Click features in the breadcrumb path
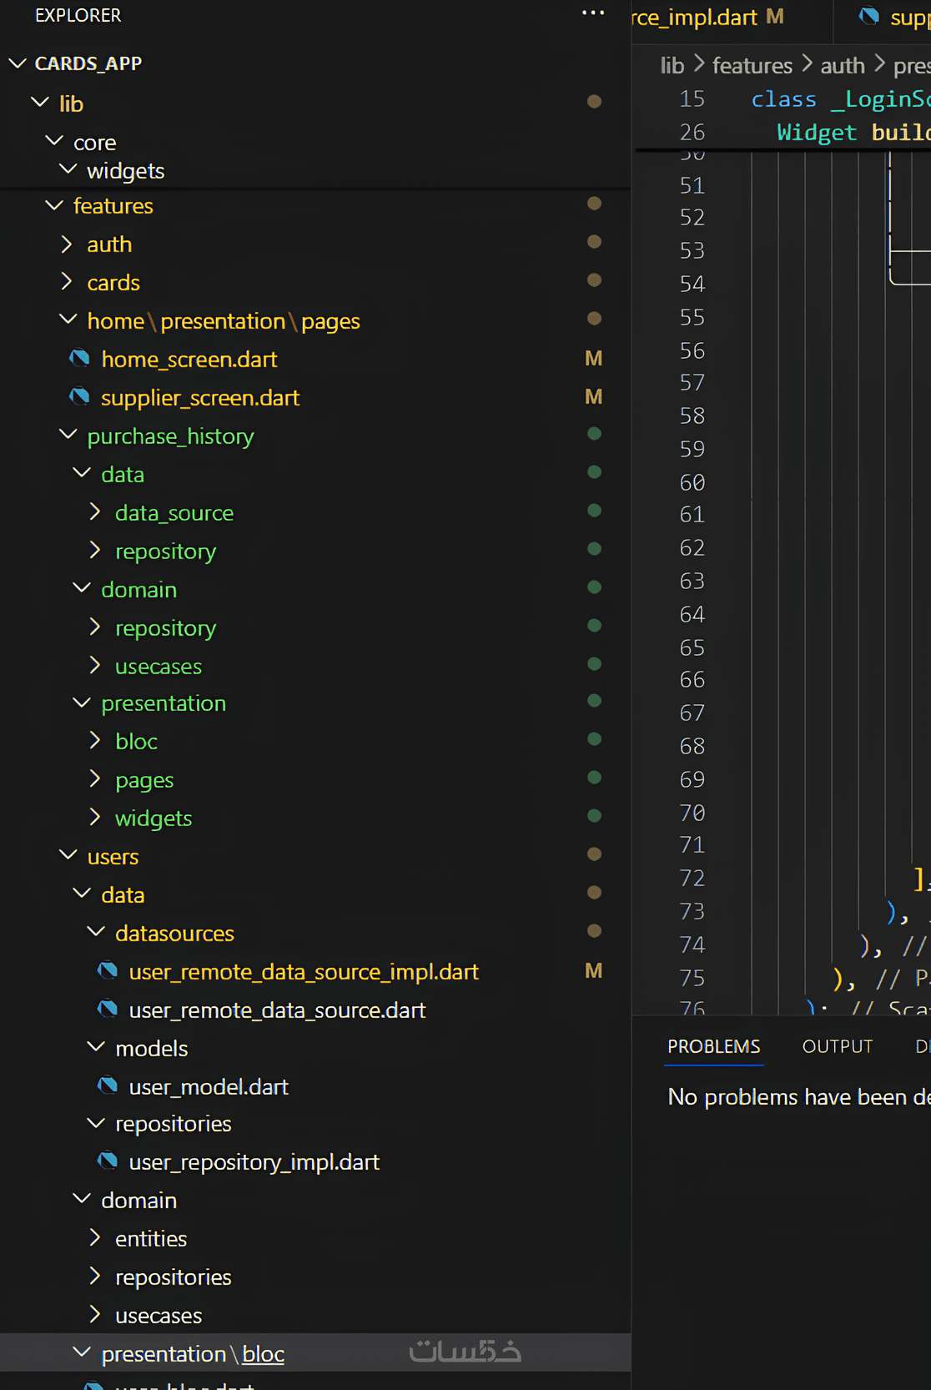Viewport: 931px width, 1390px height. click(752, 65)
